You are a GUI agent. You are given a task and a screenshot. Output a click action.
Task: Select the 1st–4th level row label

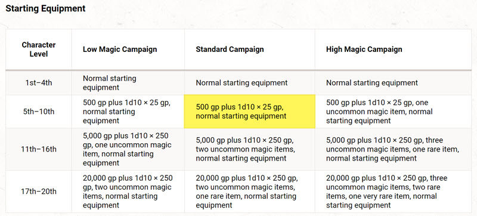pyautogui.click(x=39, y=83)
